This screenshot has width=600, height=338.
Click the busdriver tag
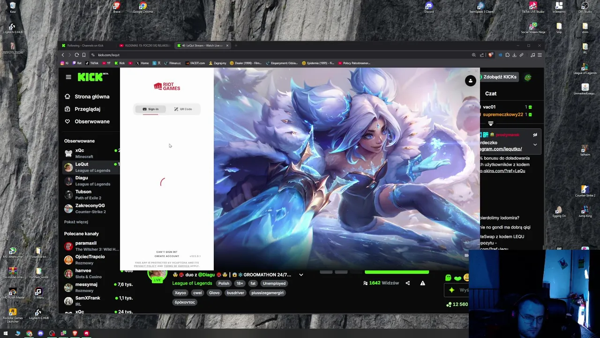[x=235, y=292]
